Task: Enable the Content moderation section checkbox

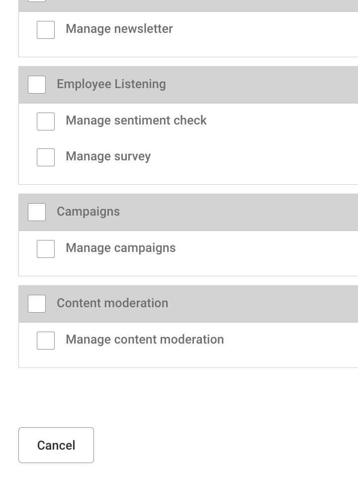Action: pos(36,303)
